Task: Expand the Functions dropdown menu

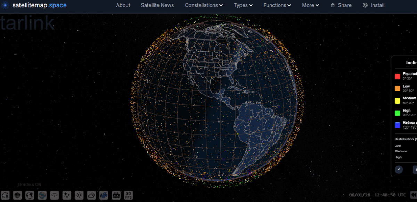Action: [277, 5]
